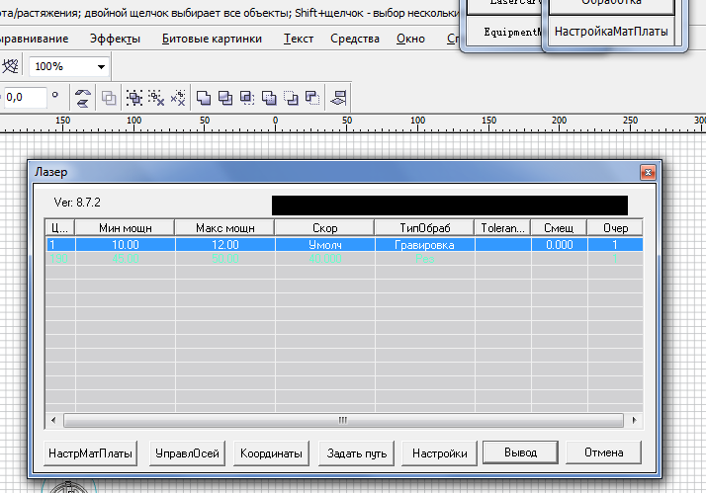Click the Задать путь button
The width and height of the screenshot is (706, 493).
[x=357, y=452]
